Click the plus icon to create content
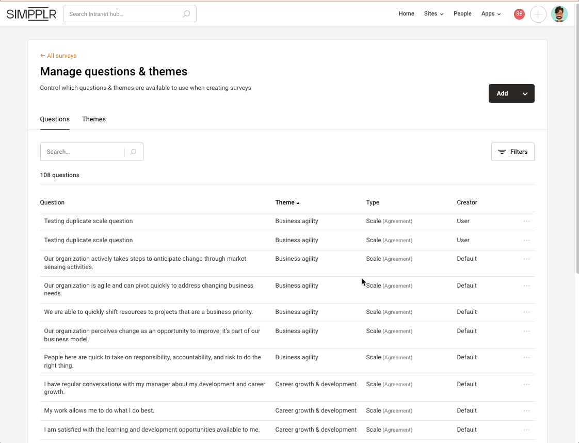 pos(538,14)
